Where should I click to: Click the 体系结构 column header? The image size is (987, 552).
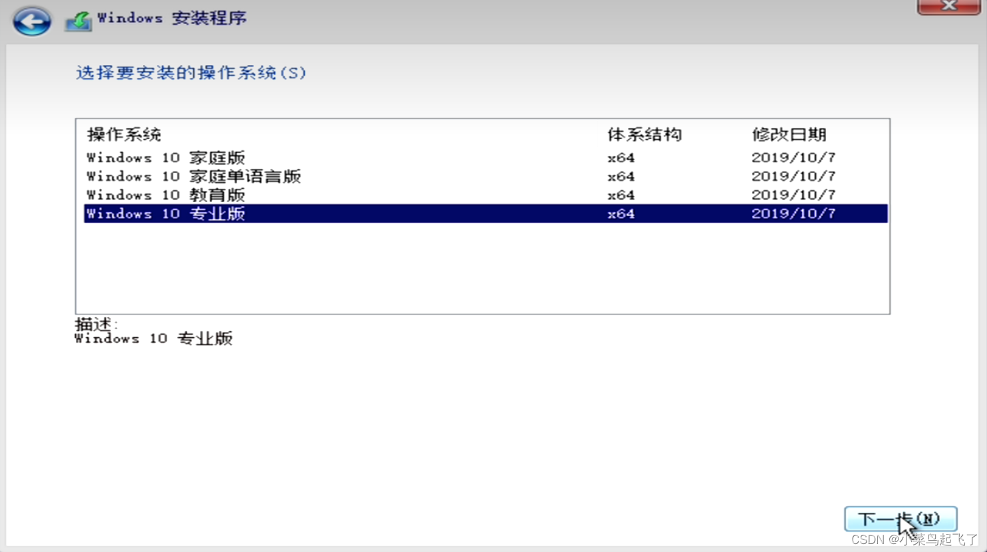pyautogui.click(x=644, y=134)
